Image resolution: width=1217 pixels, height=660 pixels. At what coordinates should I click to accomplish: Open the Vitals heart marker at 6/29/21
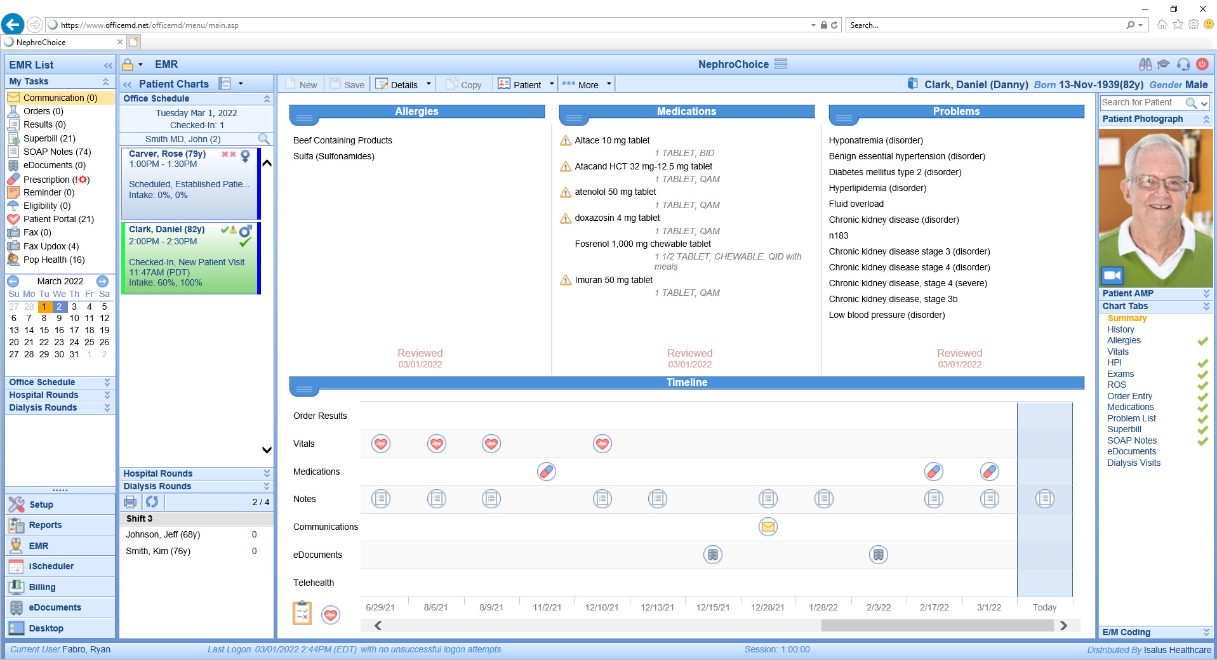coord(381,444)
